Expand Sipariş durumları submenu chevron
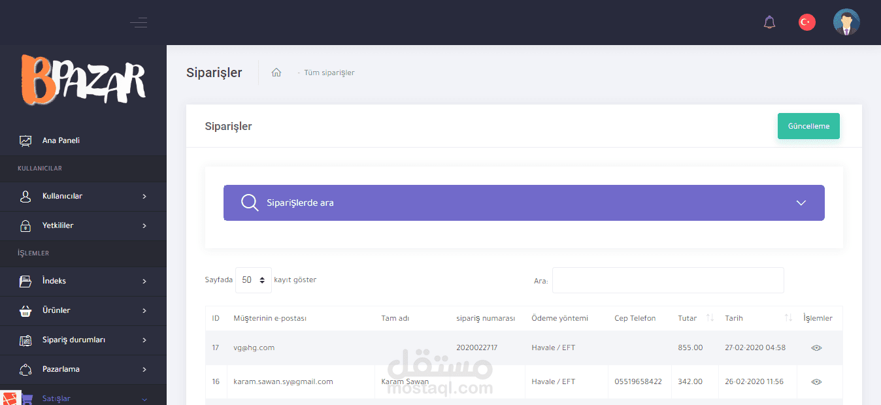881x405 pixels. [144, 340]
